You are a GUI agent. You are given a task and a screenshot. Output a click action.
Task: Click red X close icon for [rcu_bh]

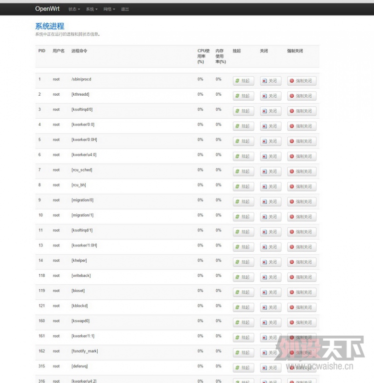[x=264, y=187]
